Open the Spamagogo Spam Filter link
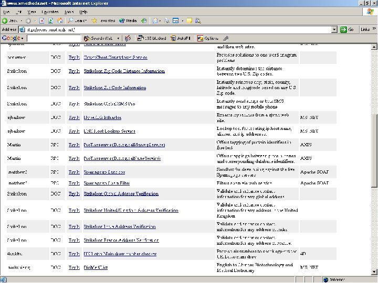This screenshot has width=378, height=283. 107,183
